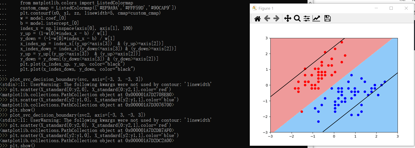Click the 0x000001A7D2DC2A00 PathCollection output line
Image resolution: width=415 pixels, height=148 pixels.
tap(87, 141)
